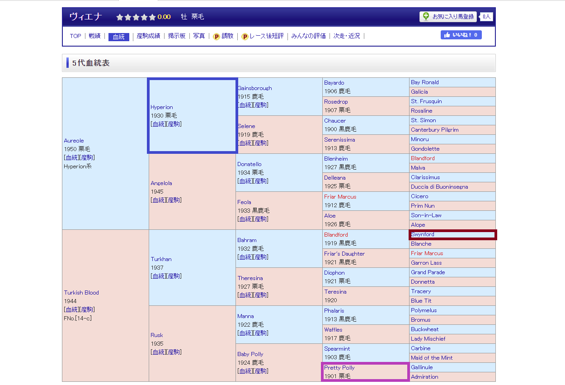
Task: Open the Selene horse link
Action: click(x=246, y=126)
